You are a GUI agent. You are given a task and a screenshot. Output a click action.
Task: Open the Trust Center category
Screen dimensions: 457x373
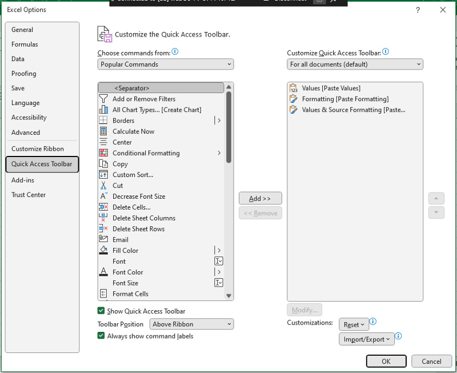pyautogui.click(x=42, y=195)
